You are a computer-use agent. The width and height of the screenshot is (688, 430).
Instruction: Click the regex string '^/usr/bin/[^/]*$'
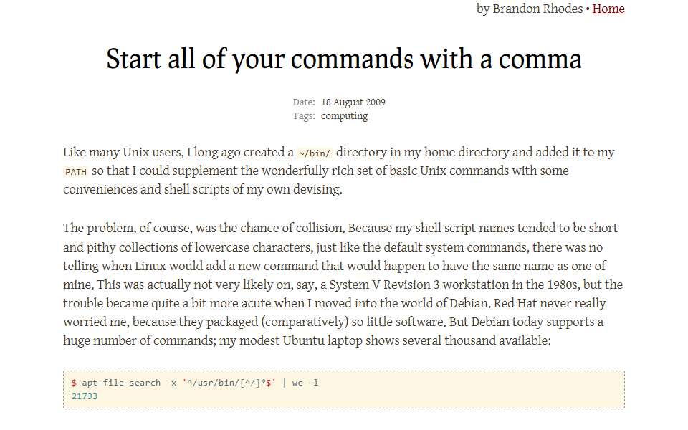click(x=229, y=383)
